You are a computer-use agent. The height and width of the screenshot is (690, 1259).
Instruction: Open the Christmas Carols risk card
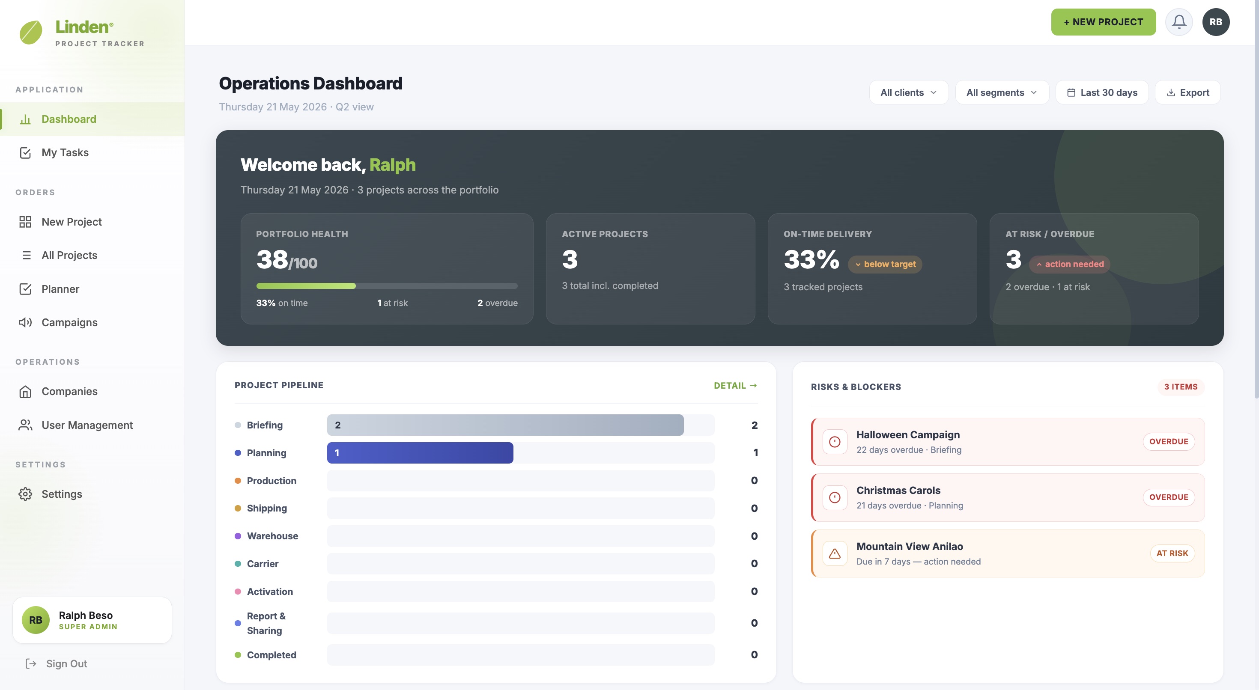pos(1008,497)
